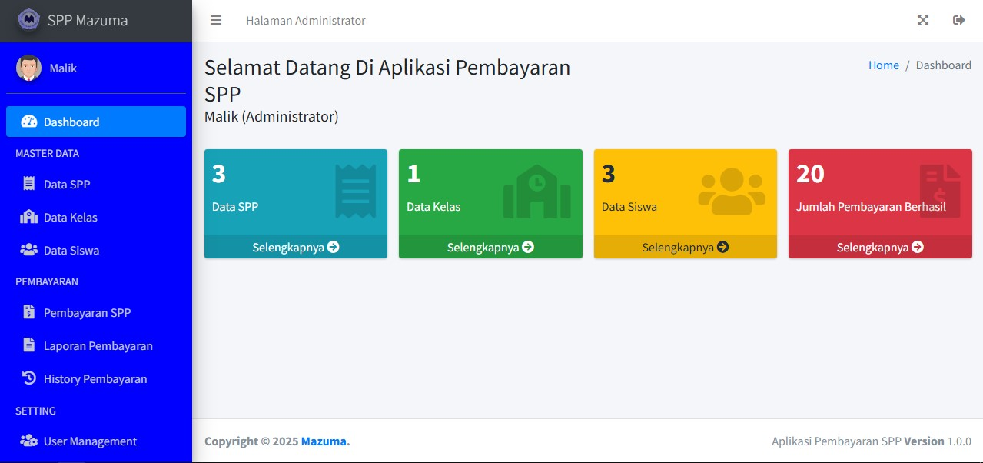Open Data SPP in sidebar

coord(67,185)
